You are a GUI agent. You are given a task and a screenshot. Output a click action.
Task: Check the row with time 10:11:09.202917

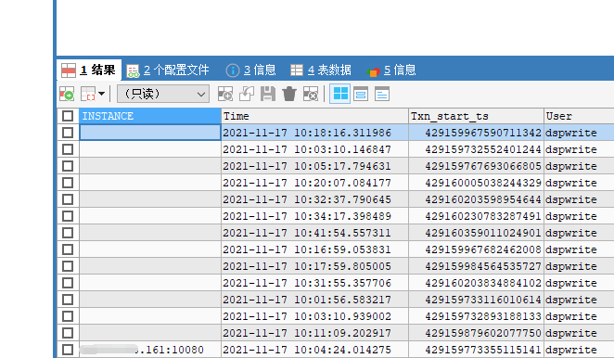coord(68,333)
